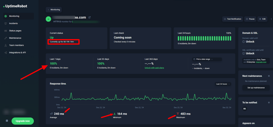Viewport: 273px width, 127px height.
Task: Unlock the SSL certificate validity info
Action: [250, 53]
